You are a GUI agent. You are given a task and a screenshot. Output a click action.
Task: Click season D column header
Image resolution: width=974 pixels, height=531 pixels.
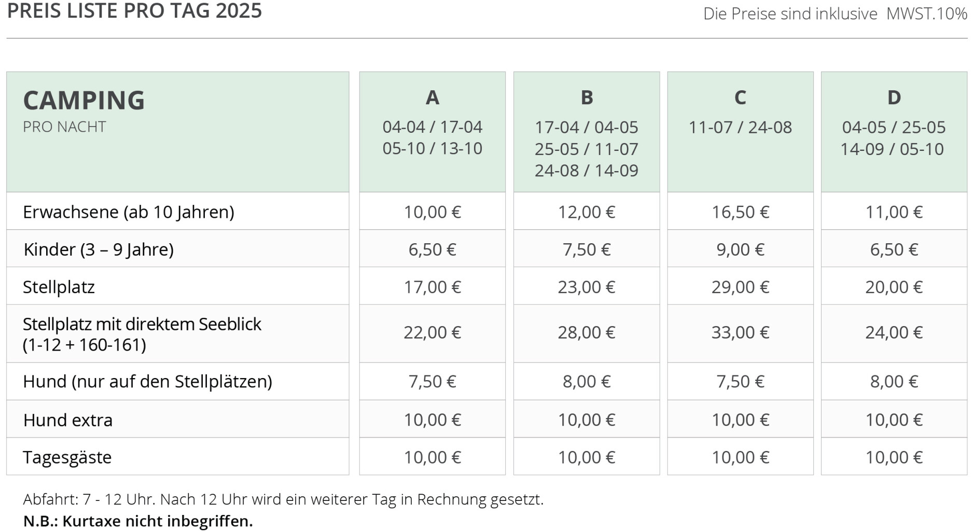click(x=894, y=132)
